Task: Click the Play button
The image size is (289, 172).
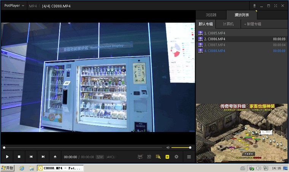Action: click(x=7, y=157)
